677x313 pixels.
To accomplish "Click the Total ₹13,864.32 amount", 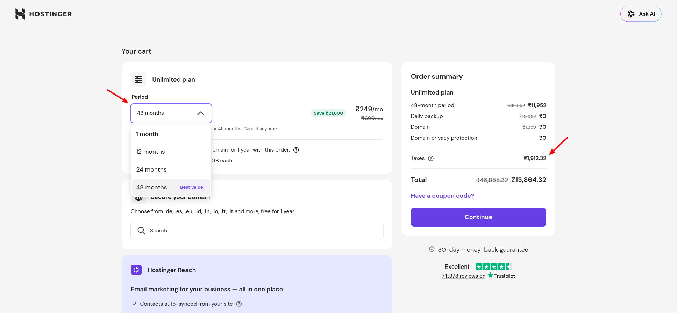I will pyautogui.click(x=529, y=180).
